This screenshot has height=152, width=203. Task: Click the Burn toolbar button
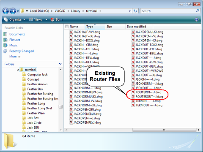pyautogui.click(x=57, y=19)
